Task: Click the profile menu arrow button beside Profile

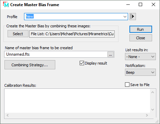Action: (133, 17)
